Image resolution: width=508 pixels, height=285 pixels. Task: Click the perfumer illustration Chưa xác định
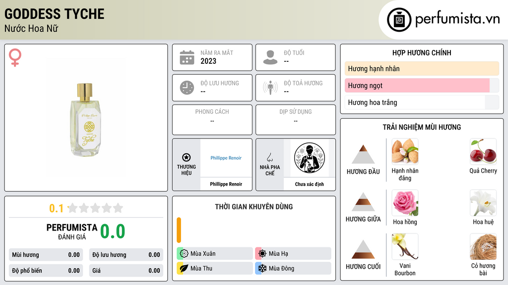(x=310, y=158)
